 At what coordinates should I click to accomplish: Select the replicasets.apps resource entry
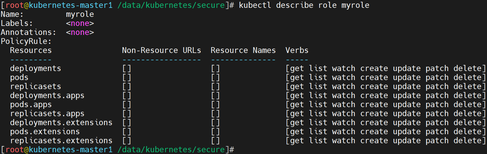click(47, 114)
